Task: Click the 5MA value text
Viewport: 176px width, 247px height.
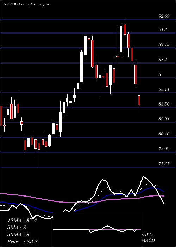Action: tap(17, 228)
